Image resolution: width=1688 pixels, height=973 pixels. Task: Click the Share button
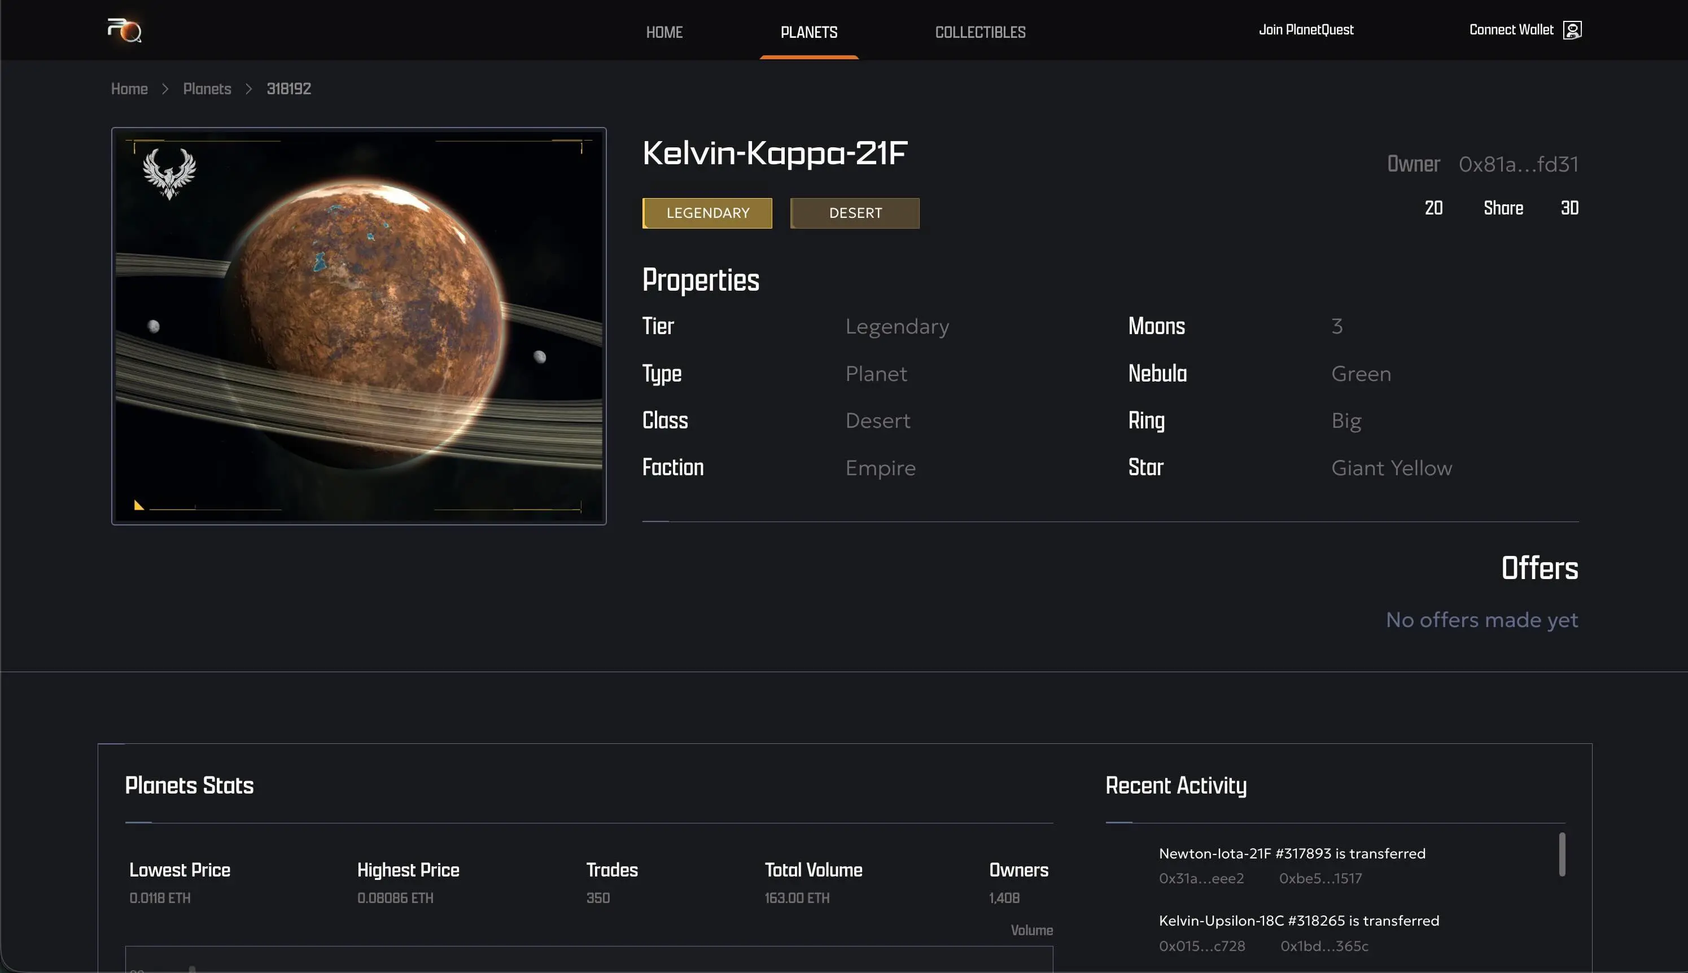tap(1503, 208)
